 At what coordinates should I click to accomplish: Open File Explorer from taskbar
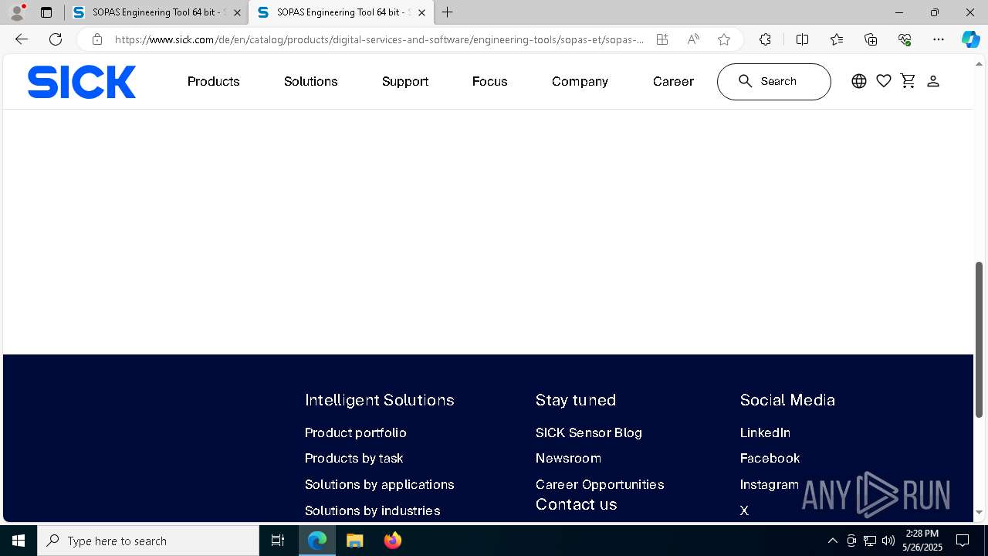click(x=354, y=541)
